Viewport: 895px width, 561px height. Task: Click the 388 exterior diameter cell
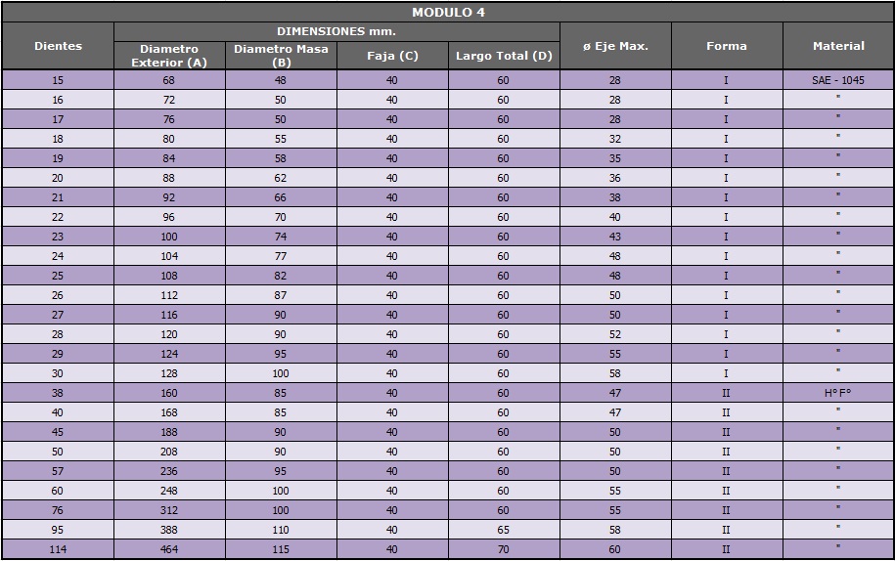(x=169, y=530)
